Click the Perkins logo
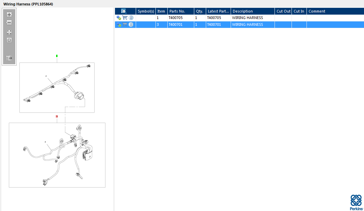The image size is (364, 211). (356, 203)
